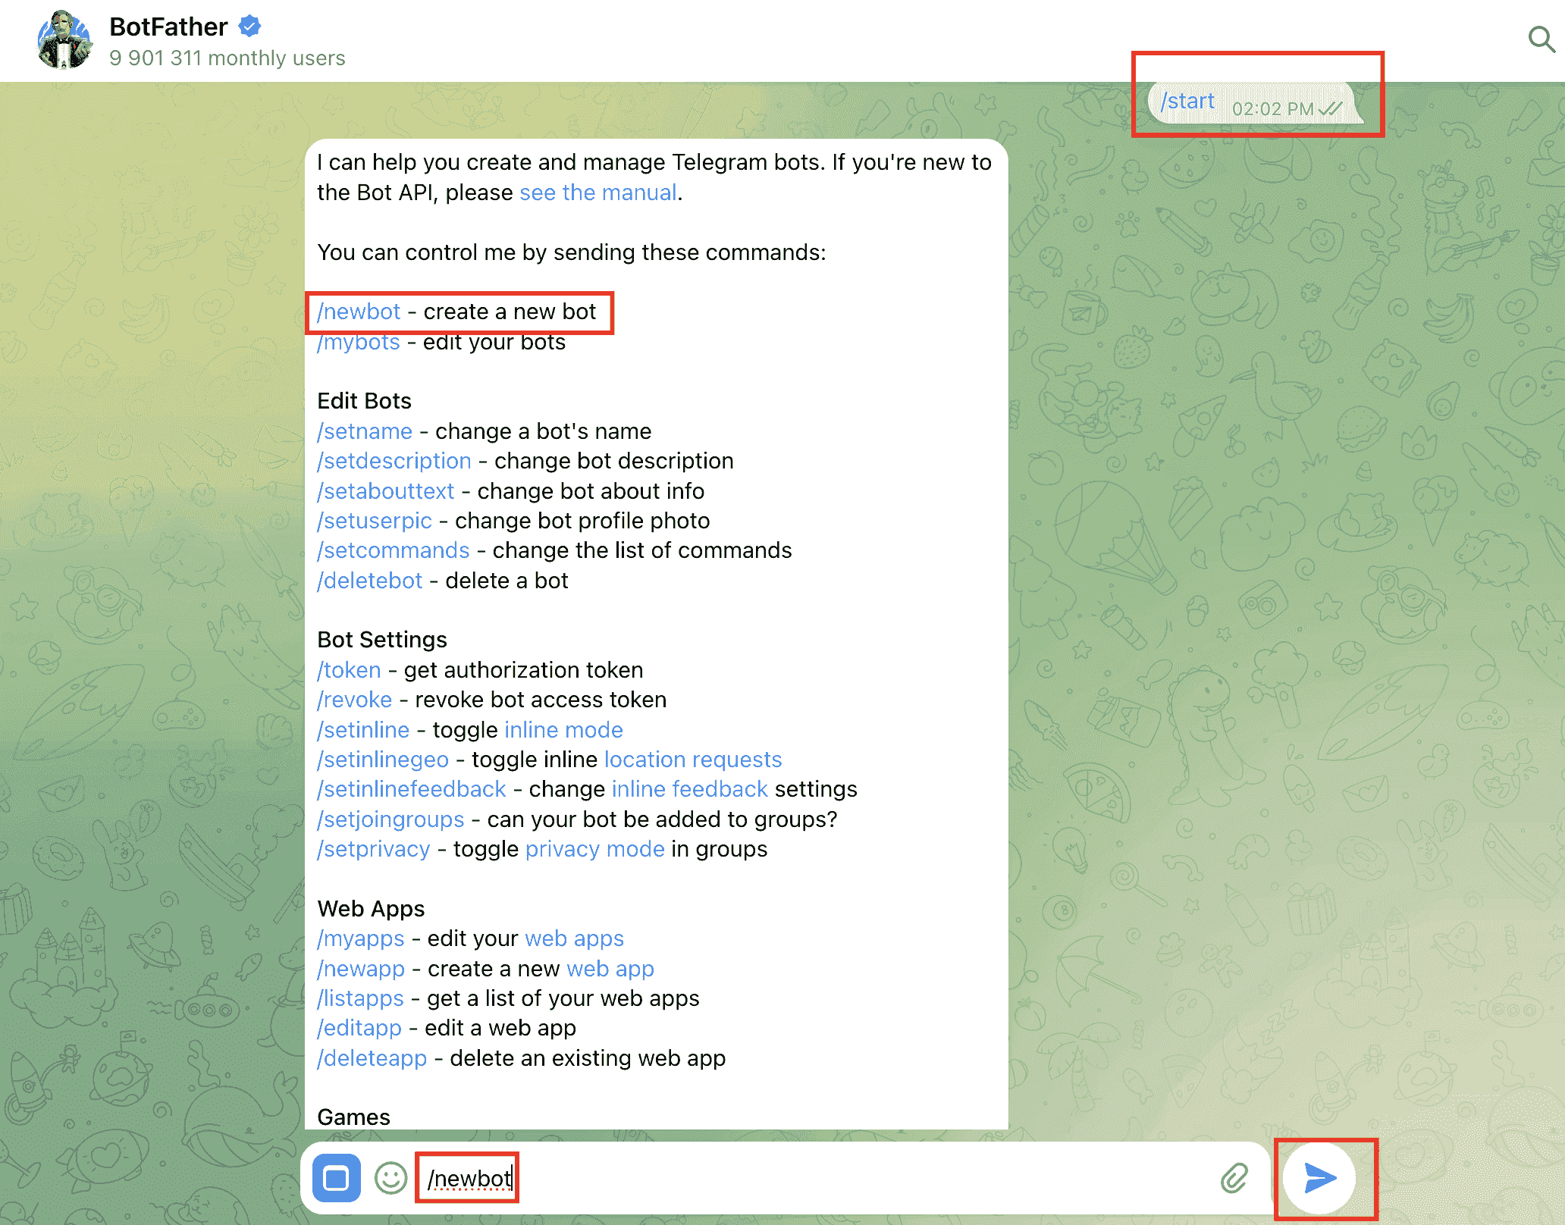Choose the /setuserpic command
The width and height of the screenshot is (1565, 1225).
(x=375, y=521)
